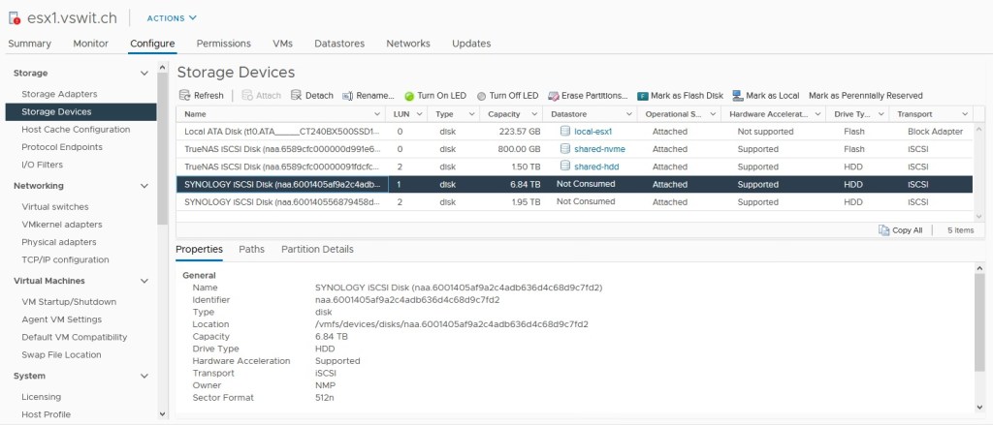This screenshot has height=425, width=993.
Task: Open the ACTIONS dropdown menu
Action: [172, 17]
